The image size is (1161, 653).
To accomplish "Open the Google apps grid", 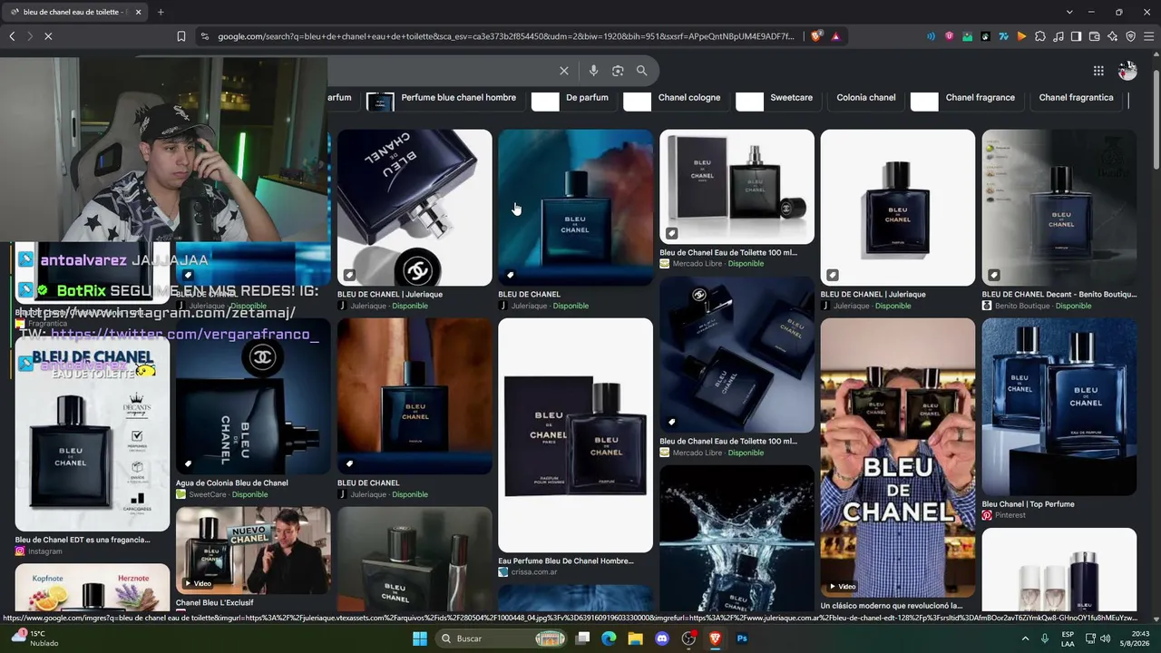I will (x=1098, y=71).
